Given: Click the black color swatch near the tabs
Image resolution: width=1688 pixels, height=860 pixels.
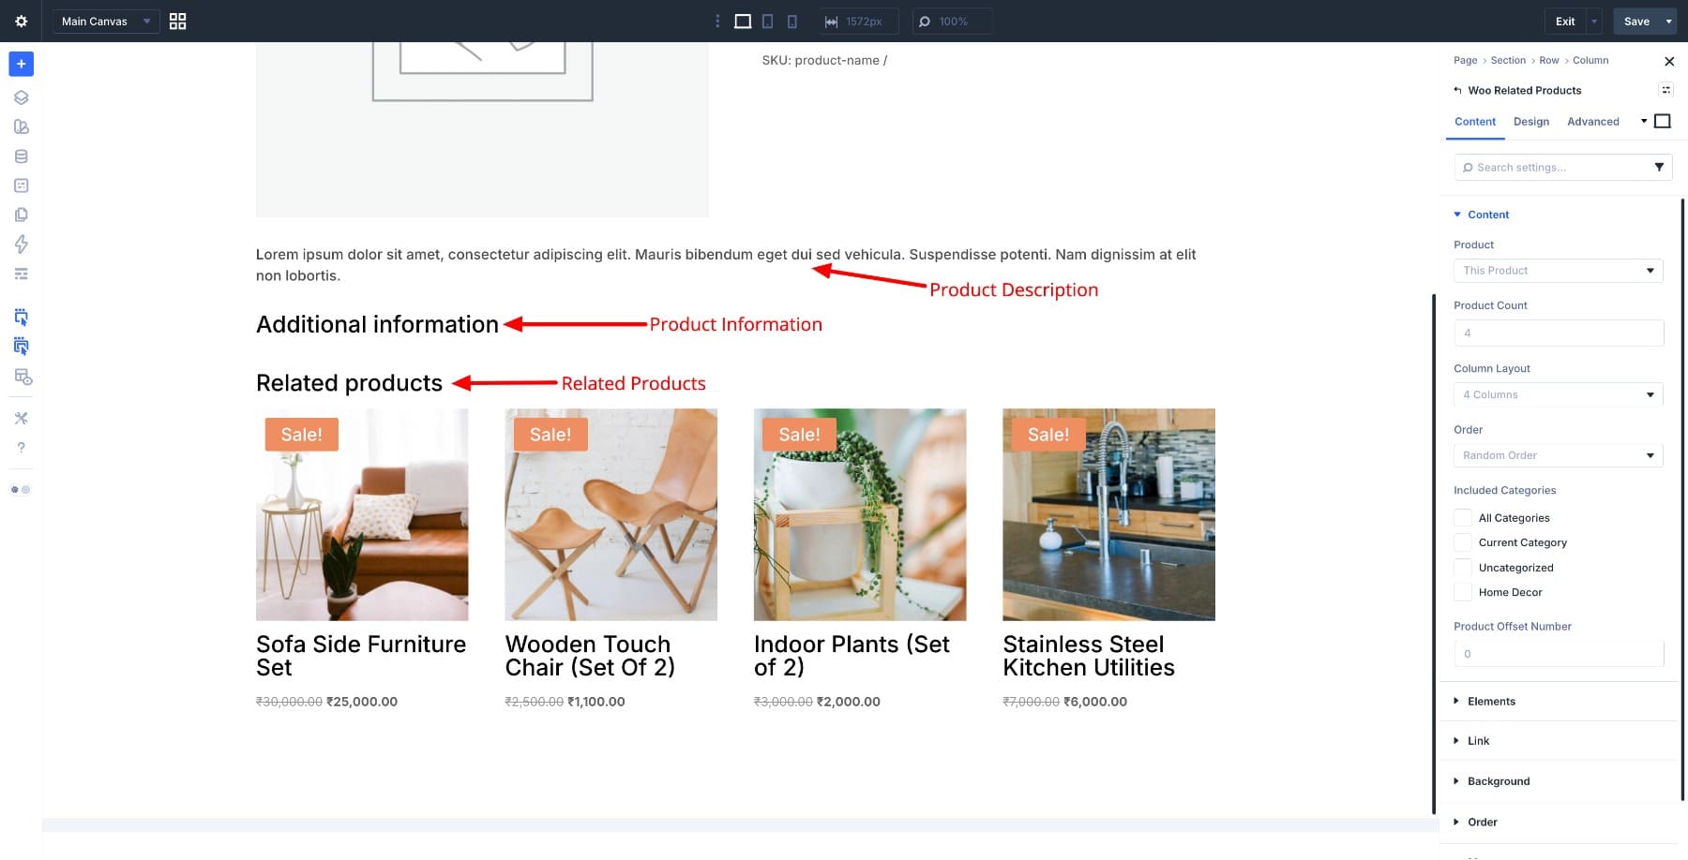Looking at the screenshot, I should 1663,121.
